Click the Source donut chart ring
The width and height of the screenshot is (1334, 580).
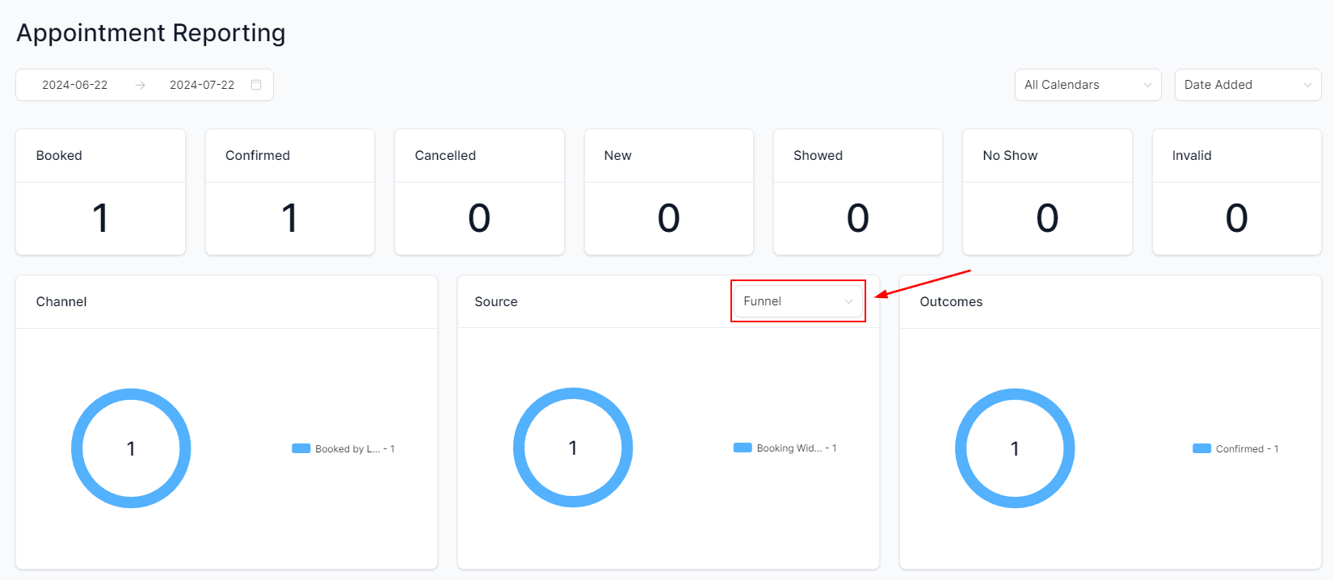[573, 394]
